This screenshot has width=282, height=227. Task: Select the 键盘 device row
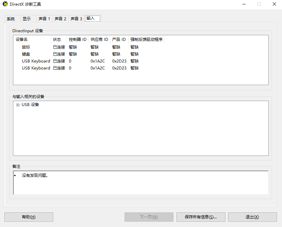click(26, 54)
